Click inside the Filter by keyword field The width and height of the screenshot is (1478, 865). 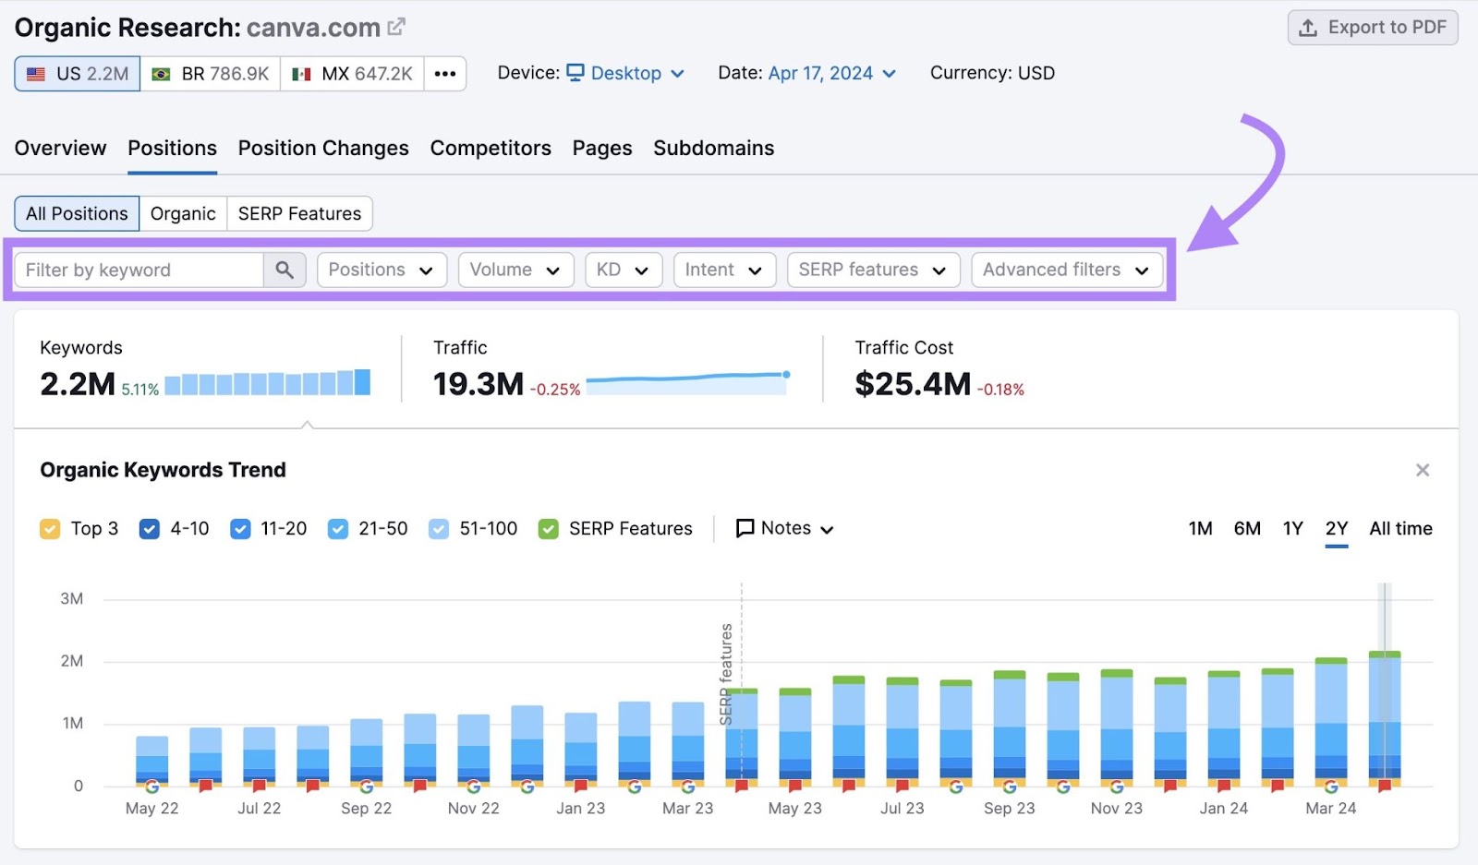(139, 270)
